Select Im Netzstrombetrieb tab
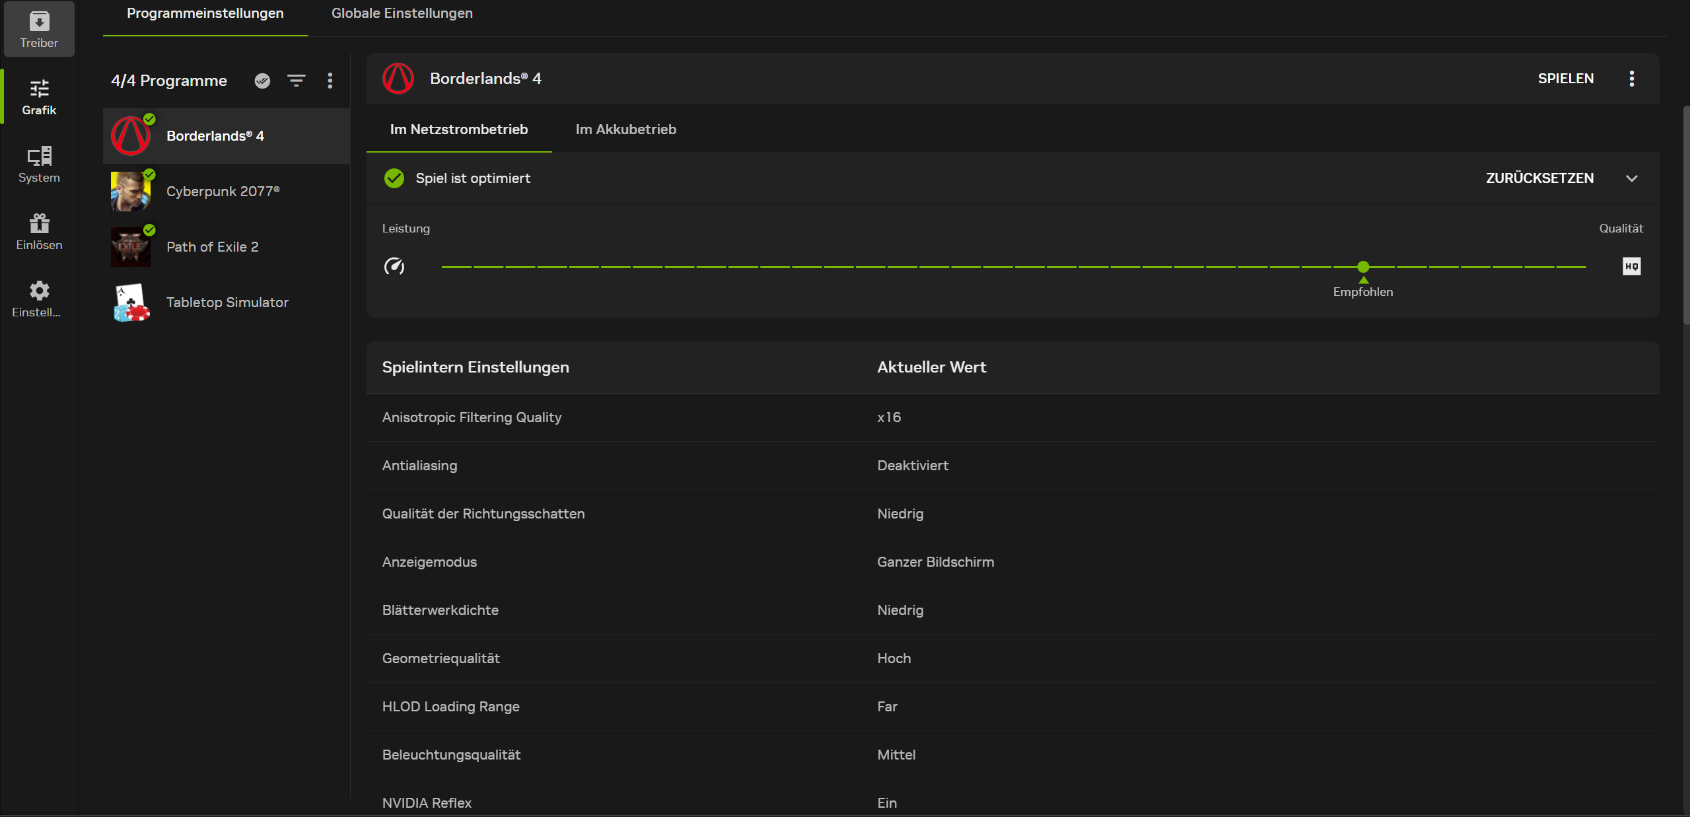Viewport: 1690px width, 817px height. [458, 129]
